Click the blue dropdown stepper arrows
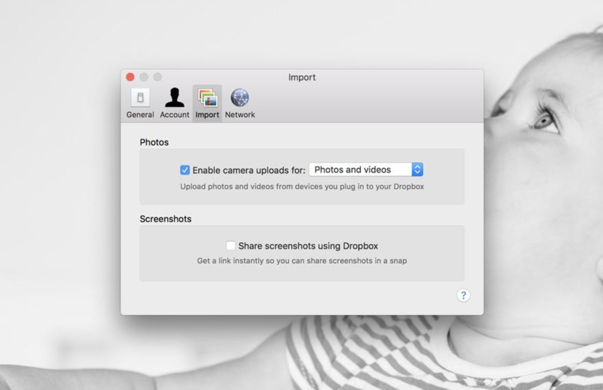The image size is (603, 390). pos(417,170)
